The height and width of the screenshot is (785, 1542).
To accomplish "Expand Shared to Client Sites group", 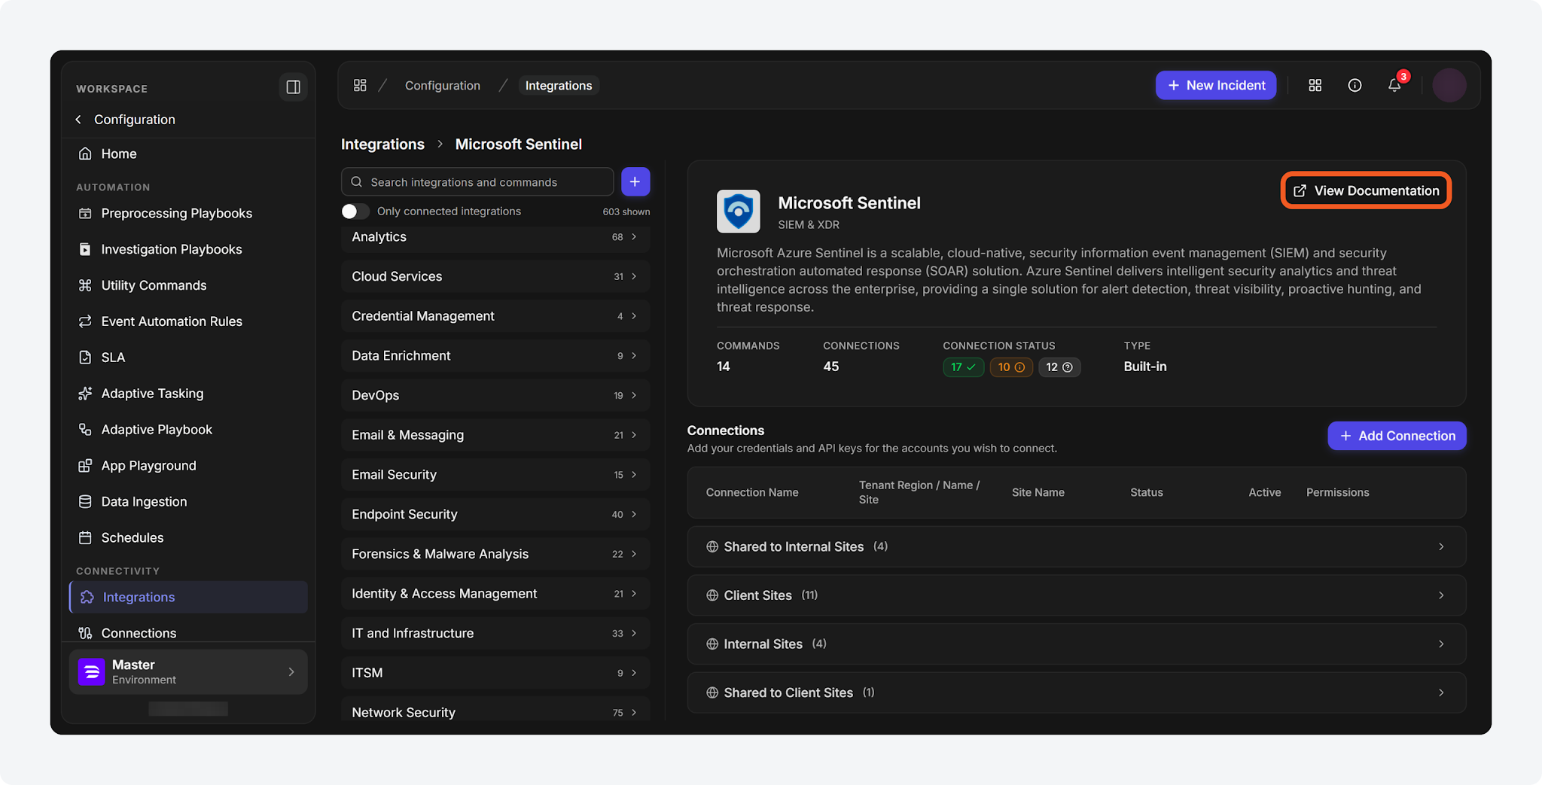I will pos(1076,692).
